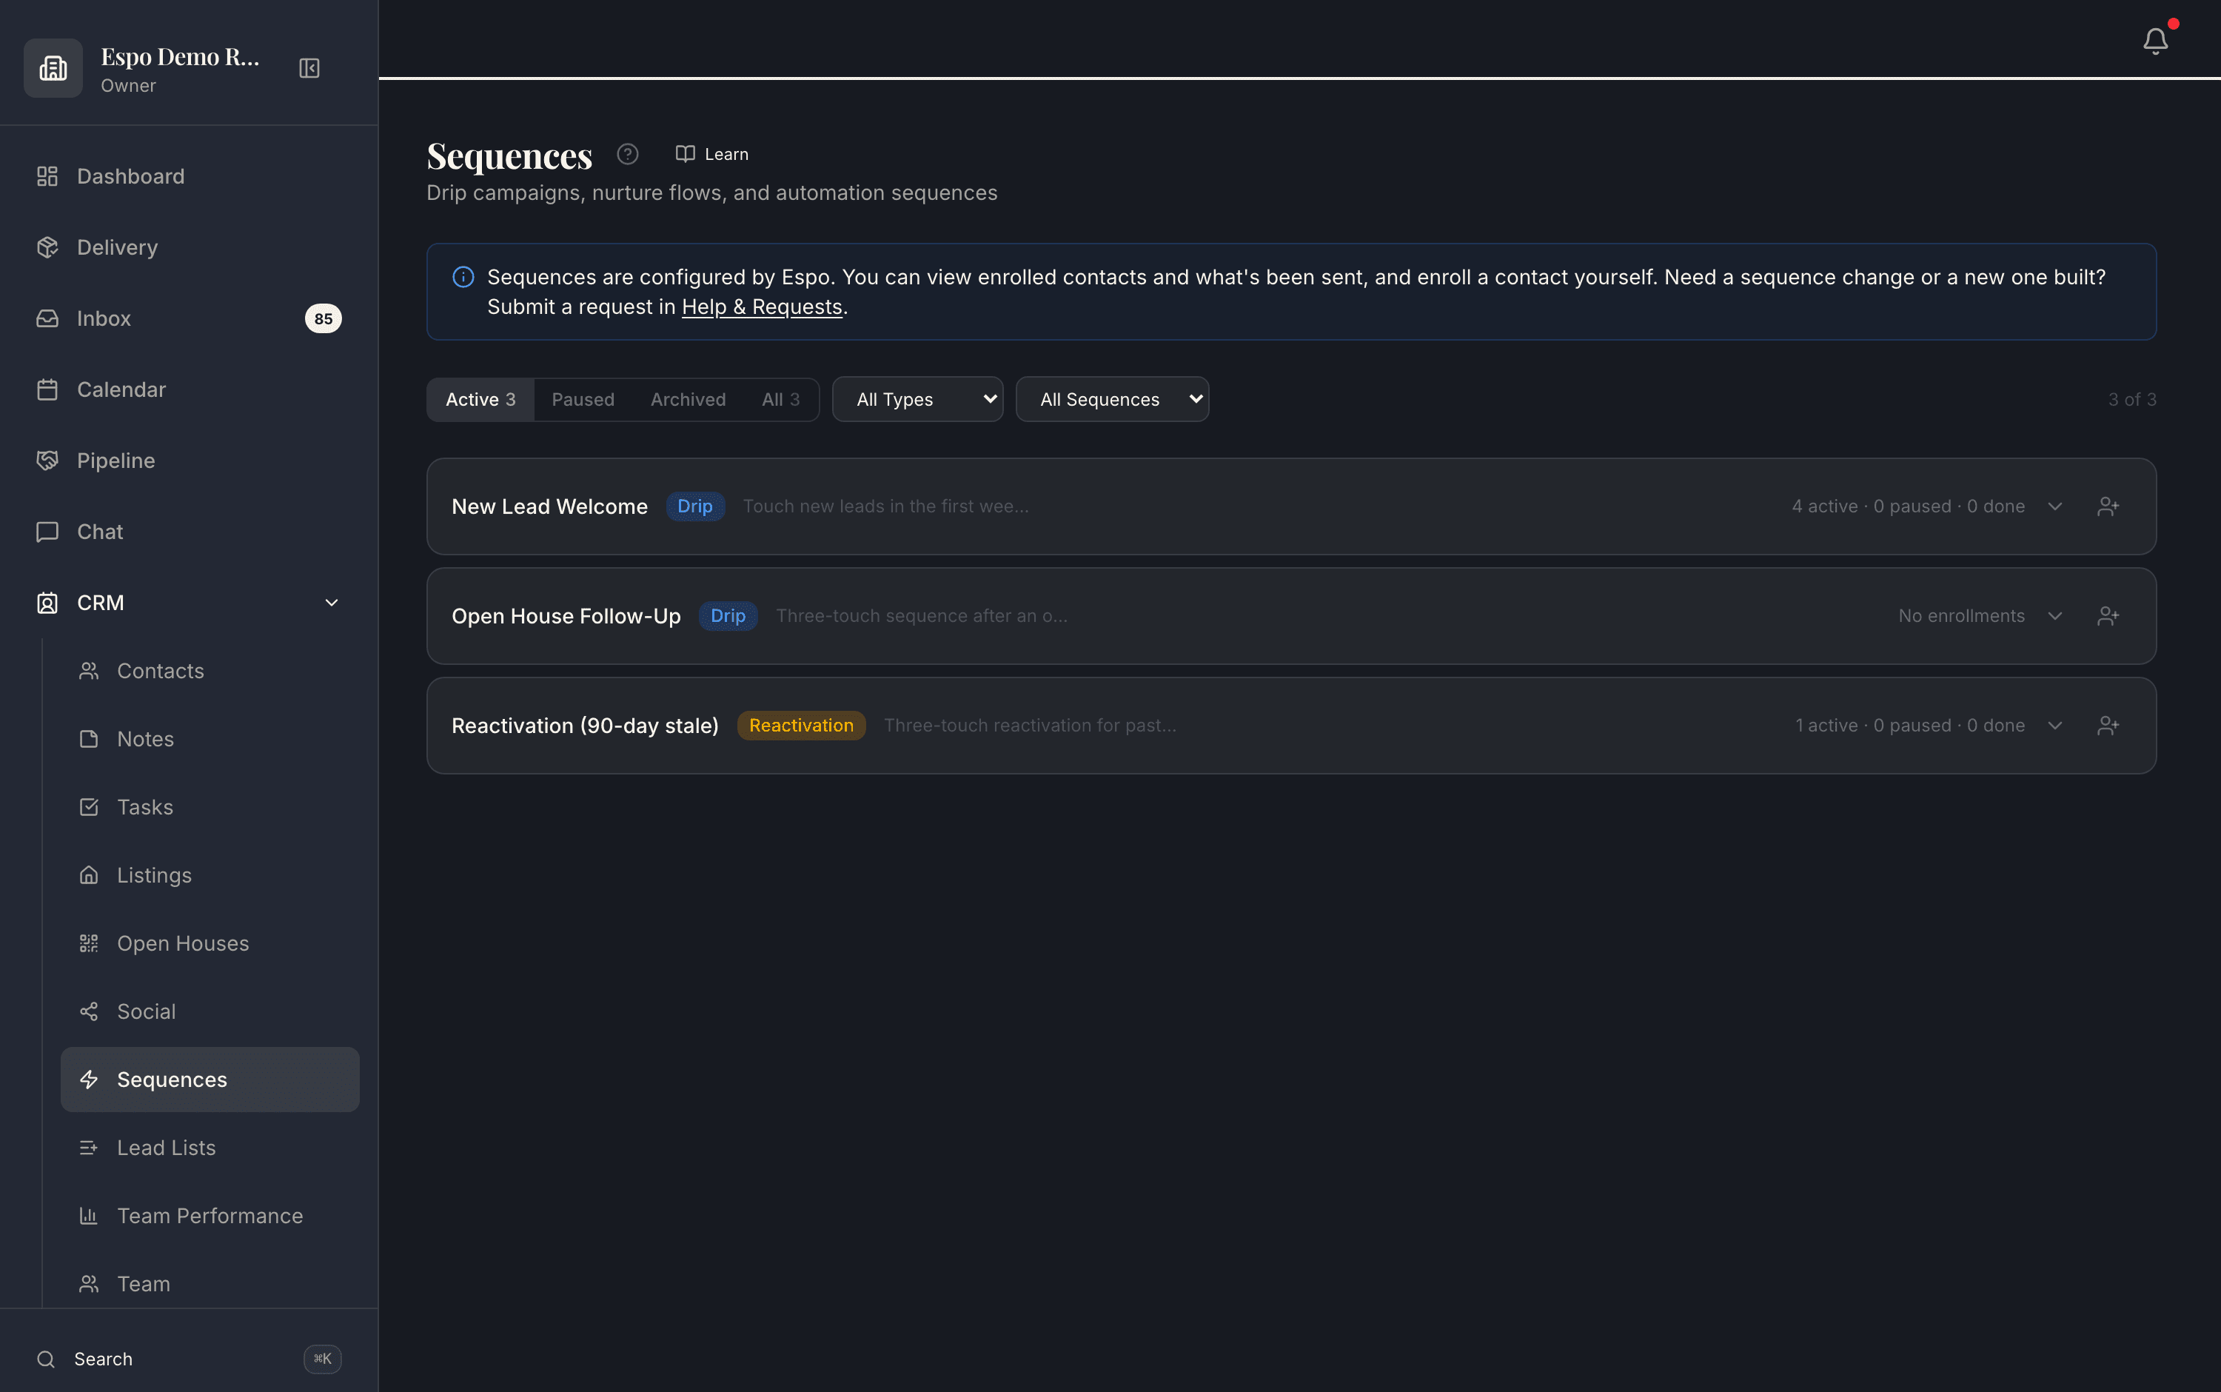
Task: Click the Learn button
Action: [x=711, y=154]
